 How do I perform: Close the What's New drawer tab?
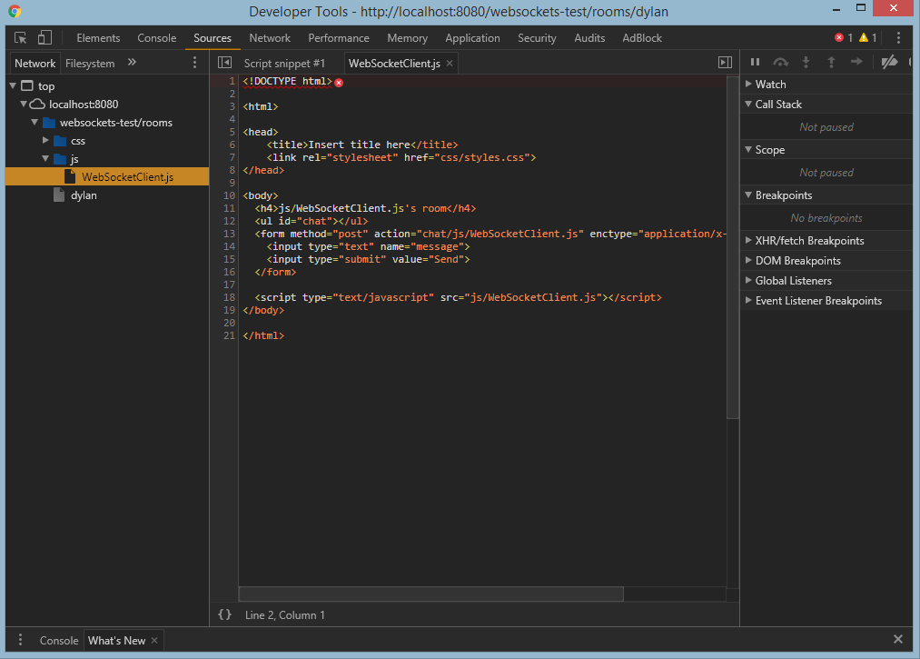point(155,640)
